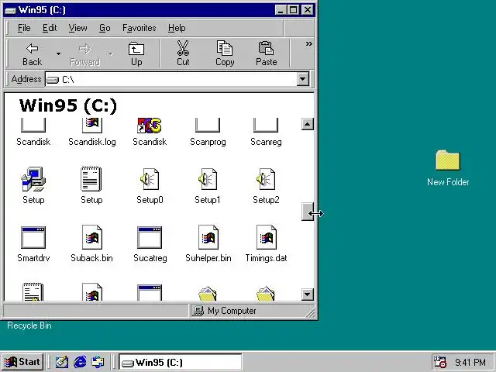This screenshot has width=496, height=372.
Task: Open the Help menu
Action: 177,28
